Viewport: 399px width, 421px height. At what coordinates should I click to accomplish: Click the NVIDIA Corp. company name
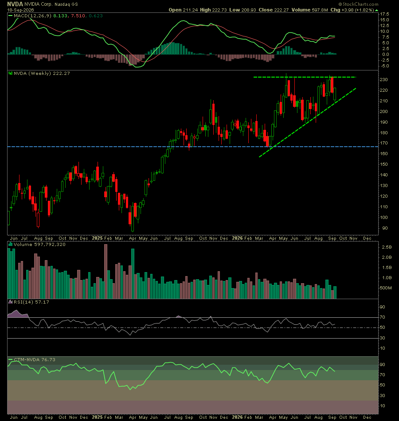(39, 4)
